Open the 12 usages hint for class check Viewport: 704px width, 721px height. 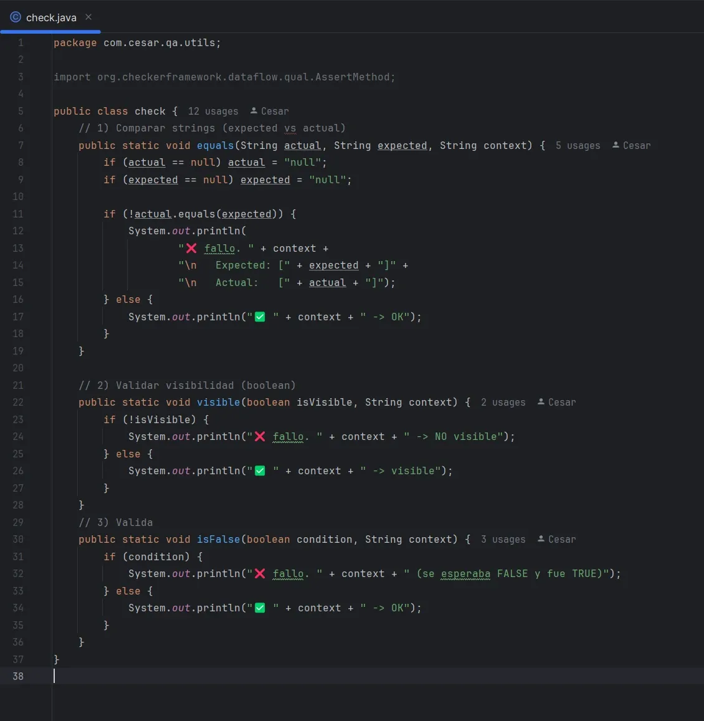[x=213, y=112]
